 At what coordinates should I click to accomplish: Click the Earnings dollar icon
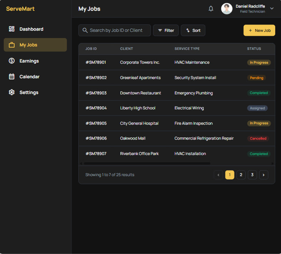pyautogui.click(x=12, y=61)
